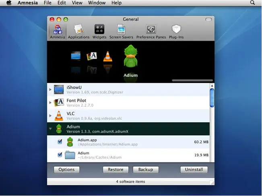The height and width of the screenshot is (196, 262).
Task: Click the window resize grip corner
Action: [212, 183]
